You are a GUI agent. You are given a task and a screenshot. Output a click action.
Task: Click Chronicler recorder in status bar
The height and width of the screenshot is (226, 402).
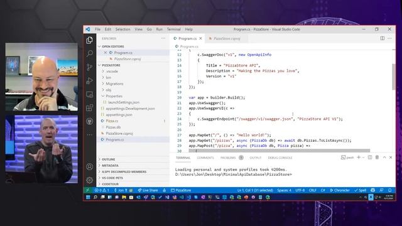pos(340,190)
